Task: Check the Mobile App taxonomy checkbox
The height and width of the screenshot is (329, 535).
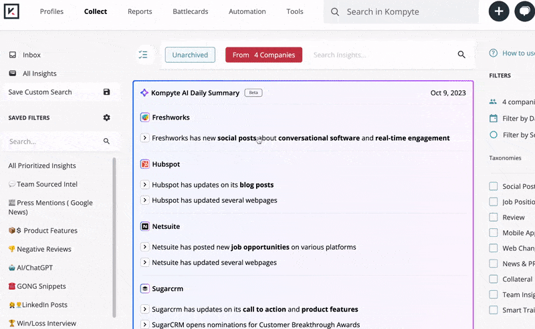Action: point(494,233)
